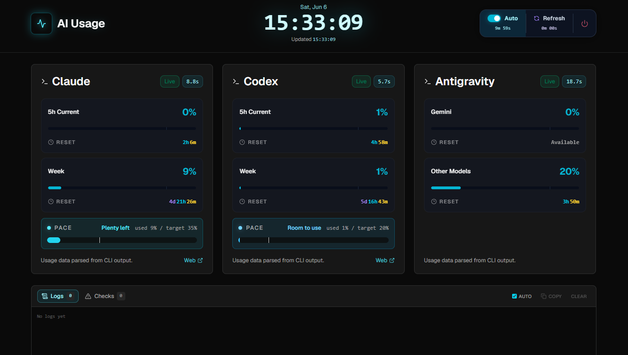Image resolution: width=628 pixels, height=355 pixels.
Task: Click the '5d 16h 43m' reset time
Action: (374, 202)
